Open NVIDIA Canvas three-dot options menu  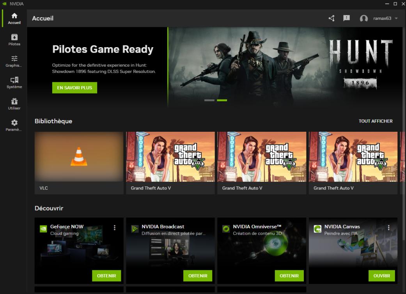coord(388,228)
